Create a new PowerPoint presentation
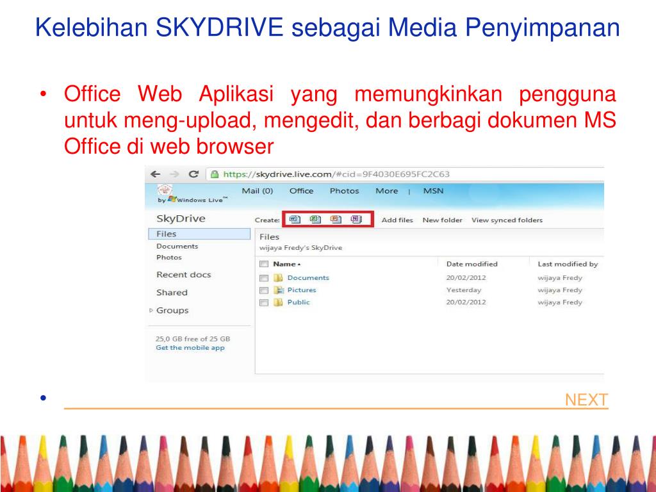 tap(336, 219)
